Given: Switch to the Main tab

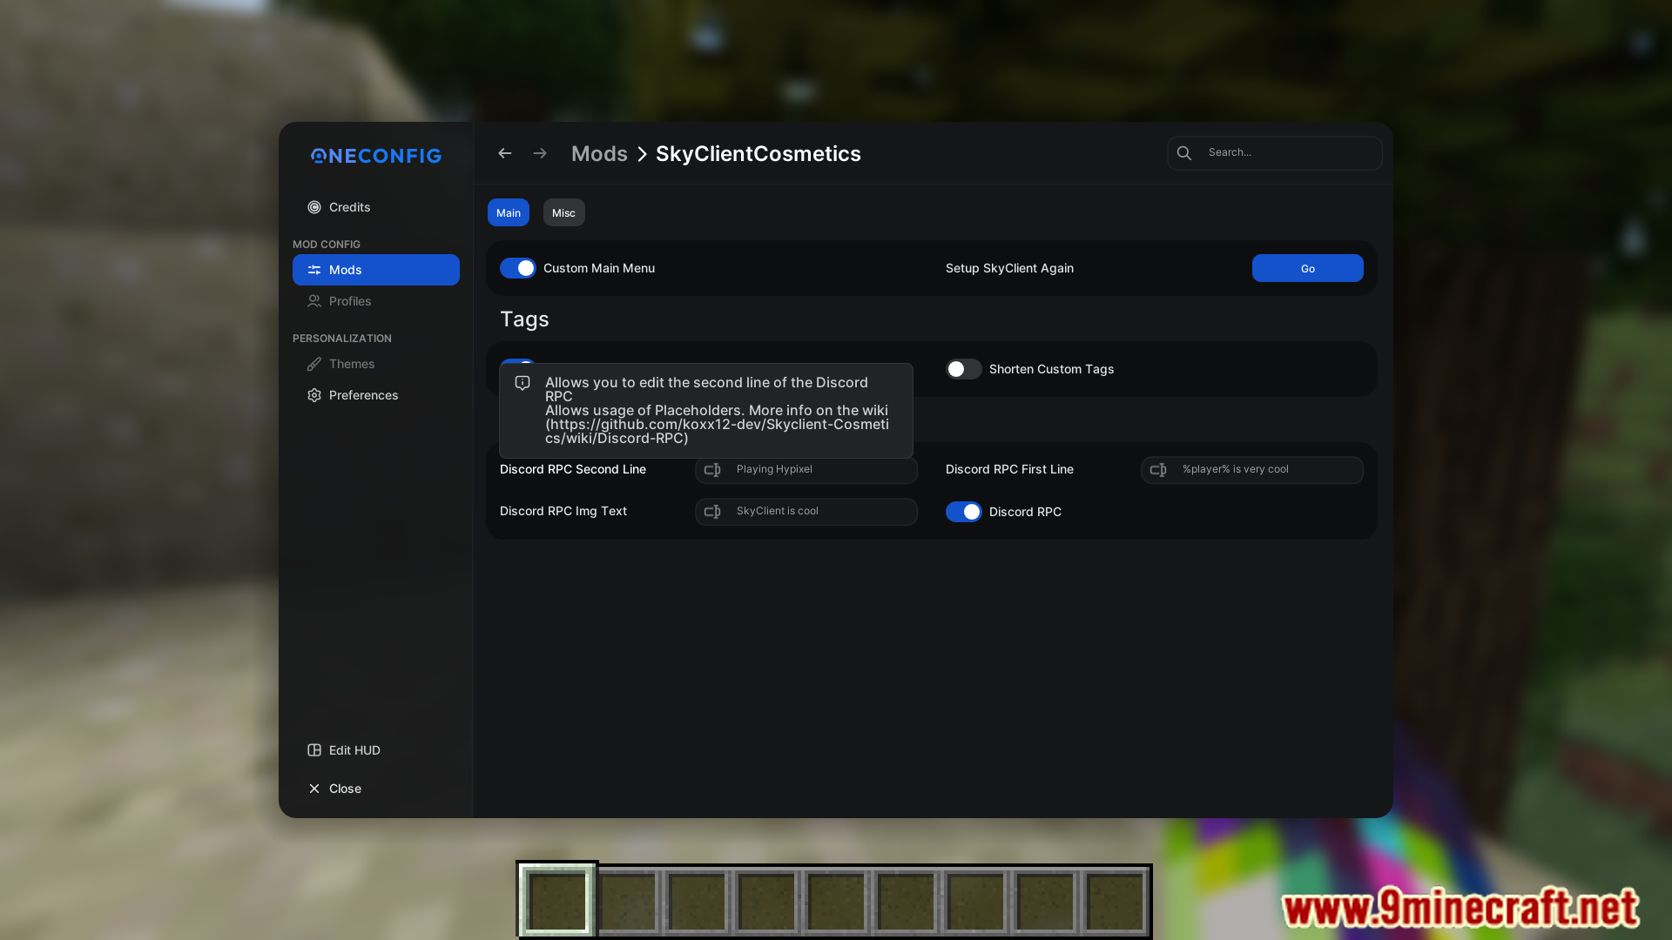Looking at the screenshot, I should point(509,212).
